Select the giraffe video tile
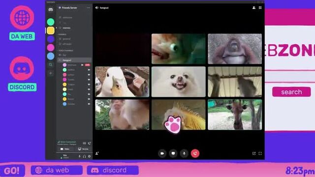Screen dimensions: 315x177 click(235, 115)
